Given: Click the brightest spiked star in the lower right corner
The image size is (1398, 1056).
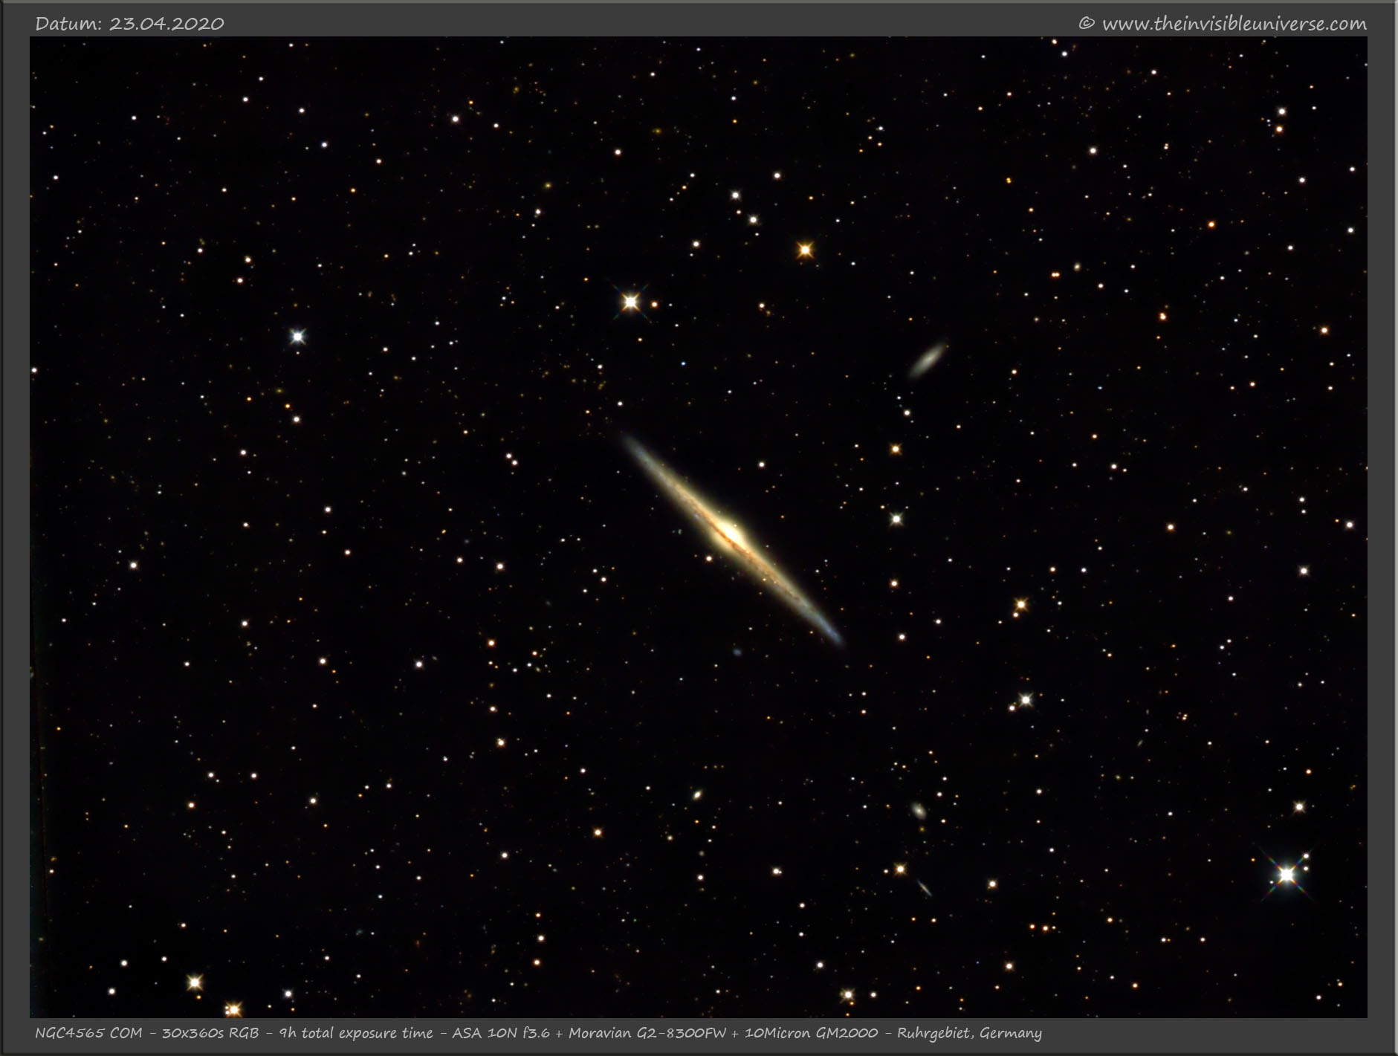Looking at the screenshot, I should (x=1287, y=875).
